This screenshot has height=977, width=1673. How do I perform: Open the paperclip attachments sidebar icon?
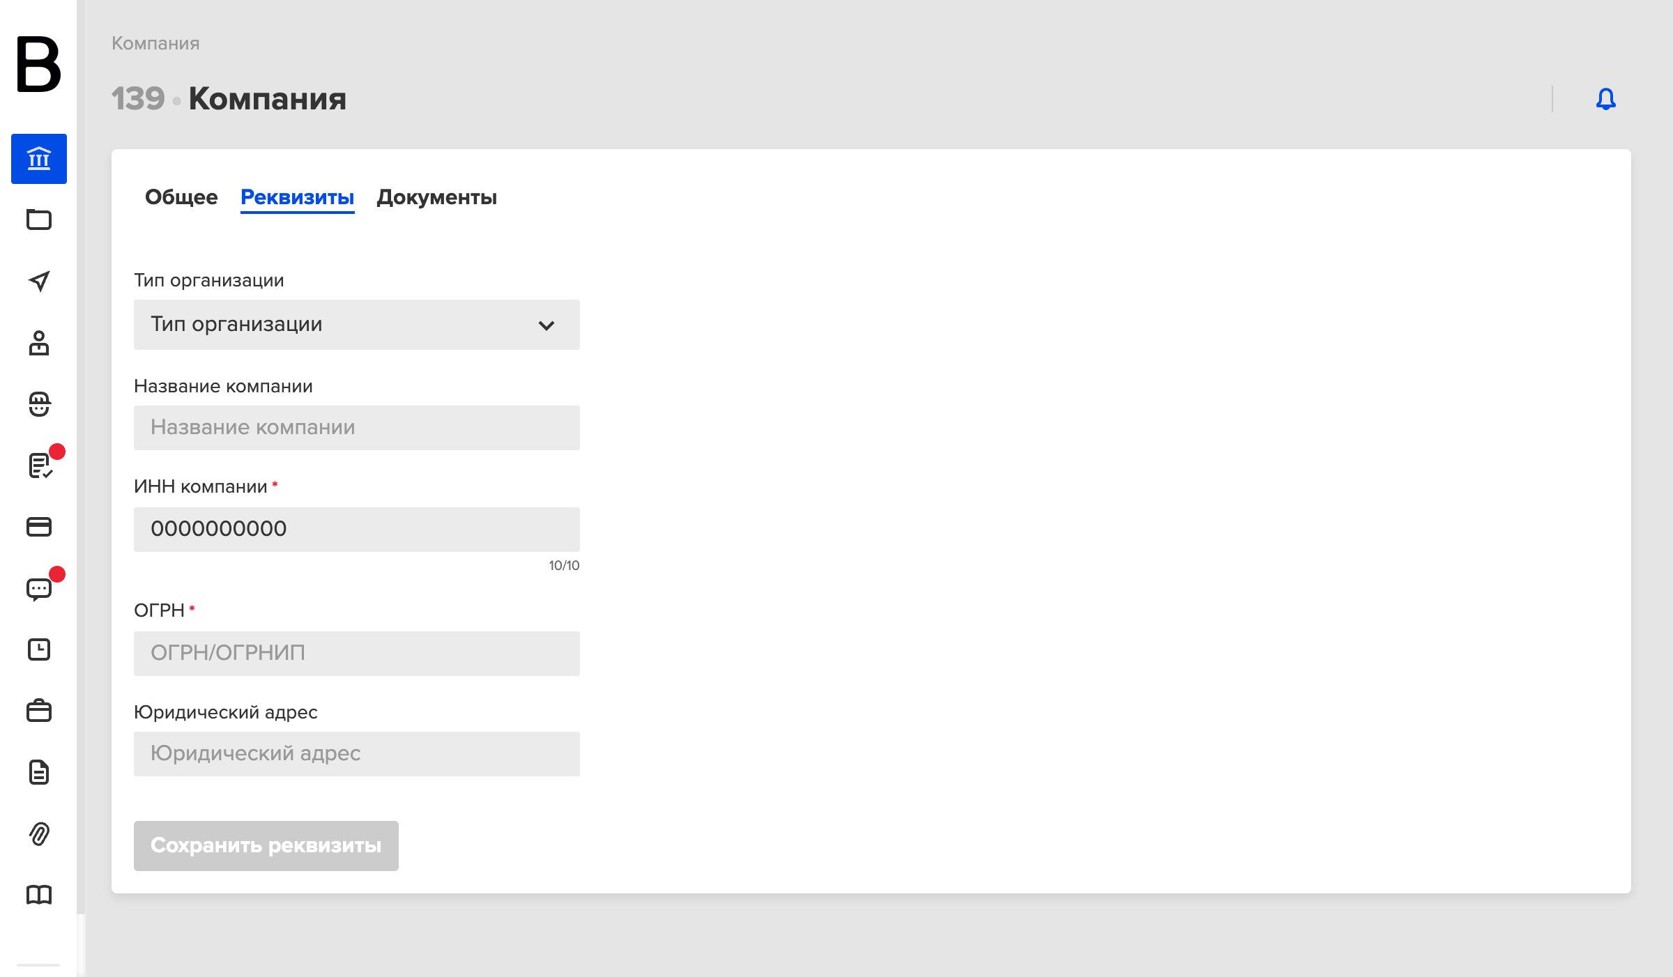39,833
